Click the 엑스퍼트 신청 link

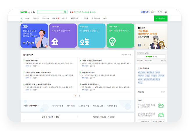[112, 106]
